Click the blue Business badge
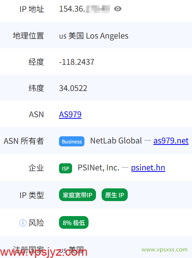Image resolution: width=192 pixels, height=258 pixels. (72, 141)
